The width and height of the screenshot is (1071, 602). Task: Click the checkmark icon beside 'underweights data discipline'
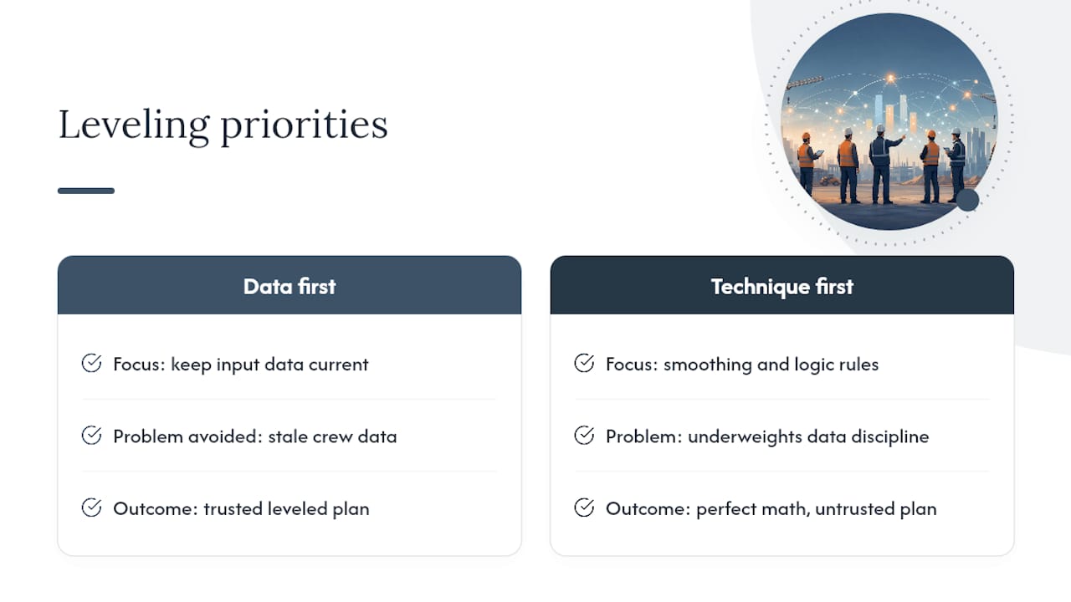584,435
